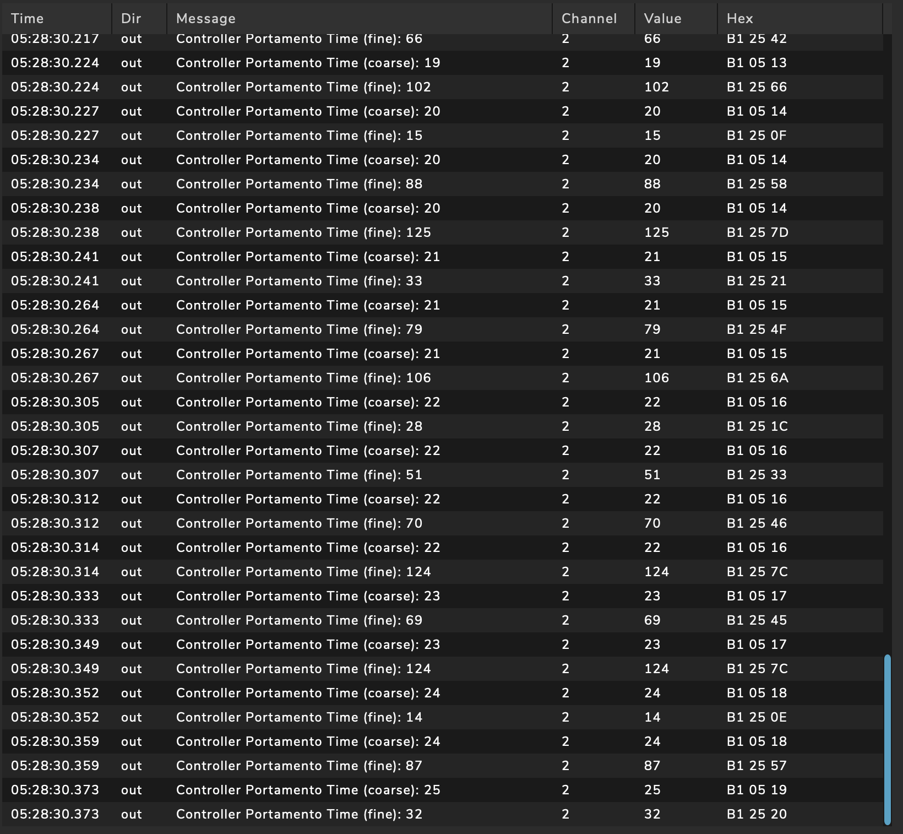Image resolution: width=903 pixels, height=834 pixels.
Task: Click value cell 124 at time 05:28:30.314
Action: point(656,572)
